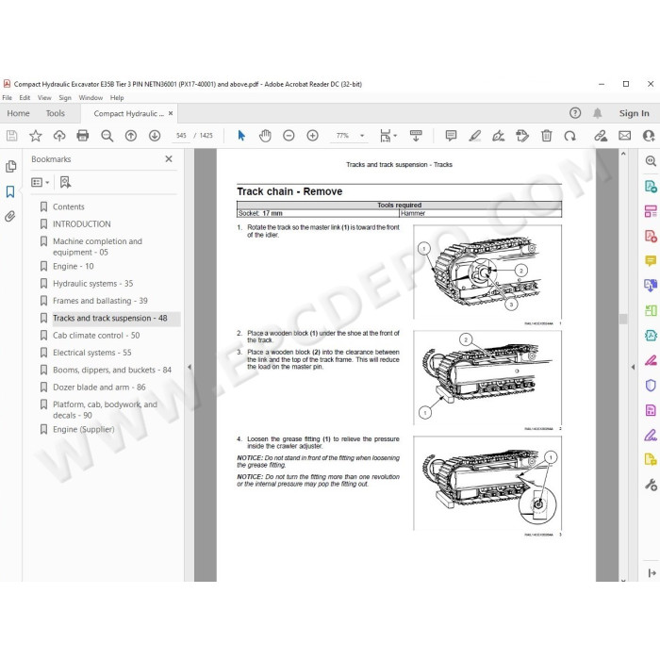Open Hydraulic systems - 35 bookmark

(x=93, y=283)
